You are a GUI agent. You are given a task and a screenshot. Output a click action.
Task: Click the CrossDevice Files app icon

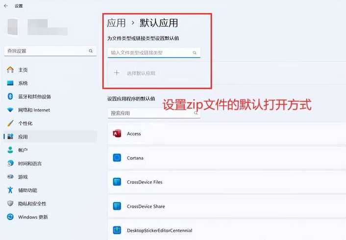(117, 182)
